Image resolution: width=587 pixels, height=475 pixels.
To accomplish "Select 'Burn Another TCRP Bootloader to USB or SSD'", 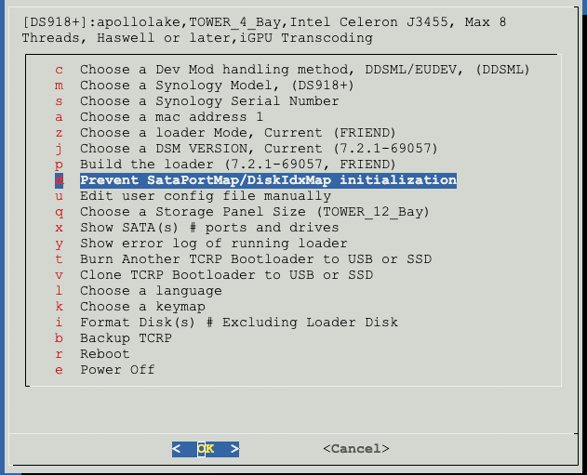I will coord(256,259).
